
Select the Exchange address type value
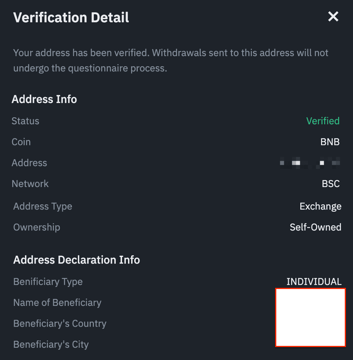(x=321, y=206)
